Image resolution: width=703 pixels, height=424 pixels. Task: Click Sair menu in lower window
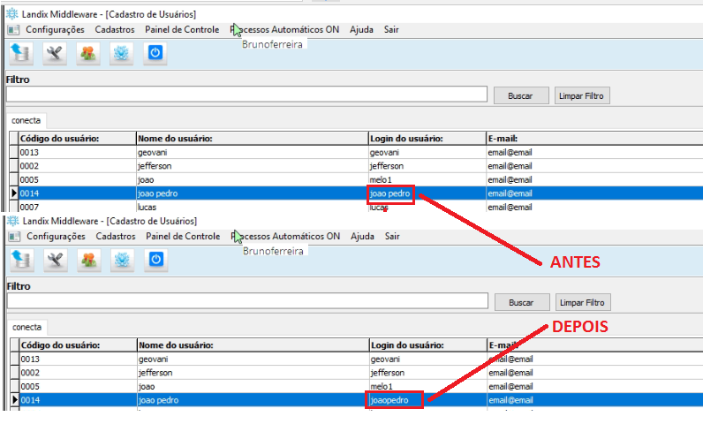392,236
